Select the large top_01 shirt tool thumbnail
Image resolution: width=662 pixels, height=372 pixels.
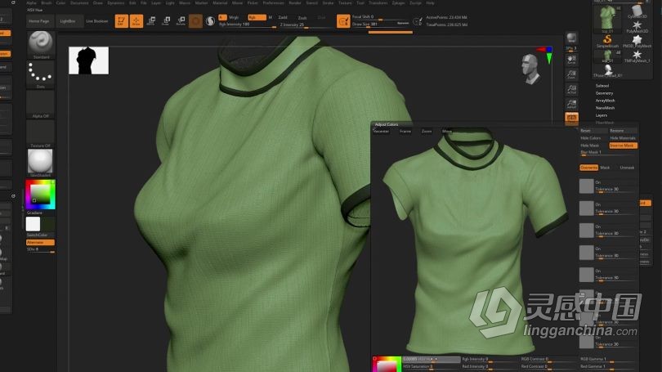pos(607,18)
